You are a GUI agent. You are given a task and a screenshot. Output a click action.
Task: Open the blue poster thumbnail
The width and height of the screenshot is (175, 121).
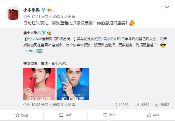[73, 84]
